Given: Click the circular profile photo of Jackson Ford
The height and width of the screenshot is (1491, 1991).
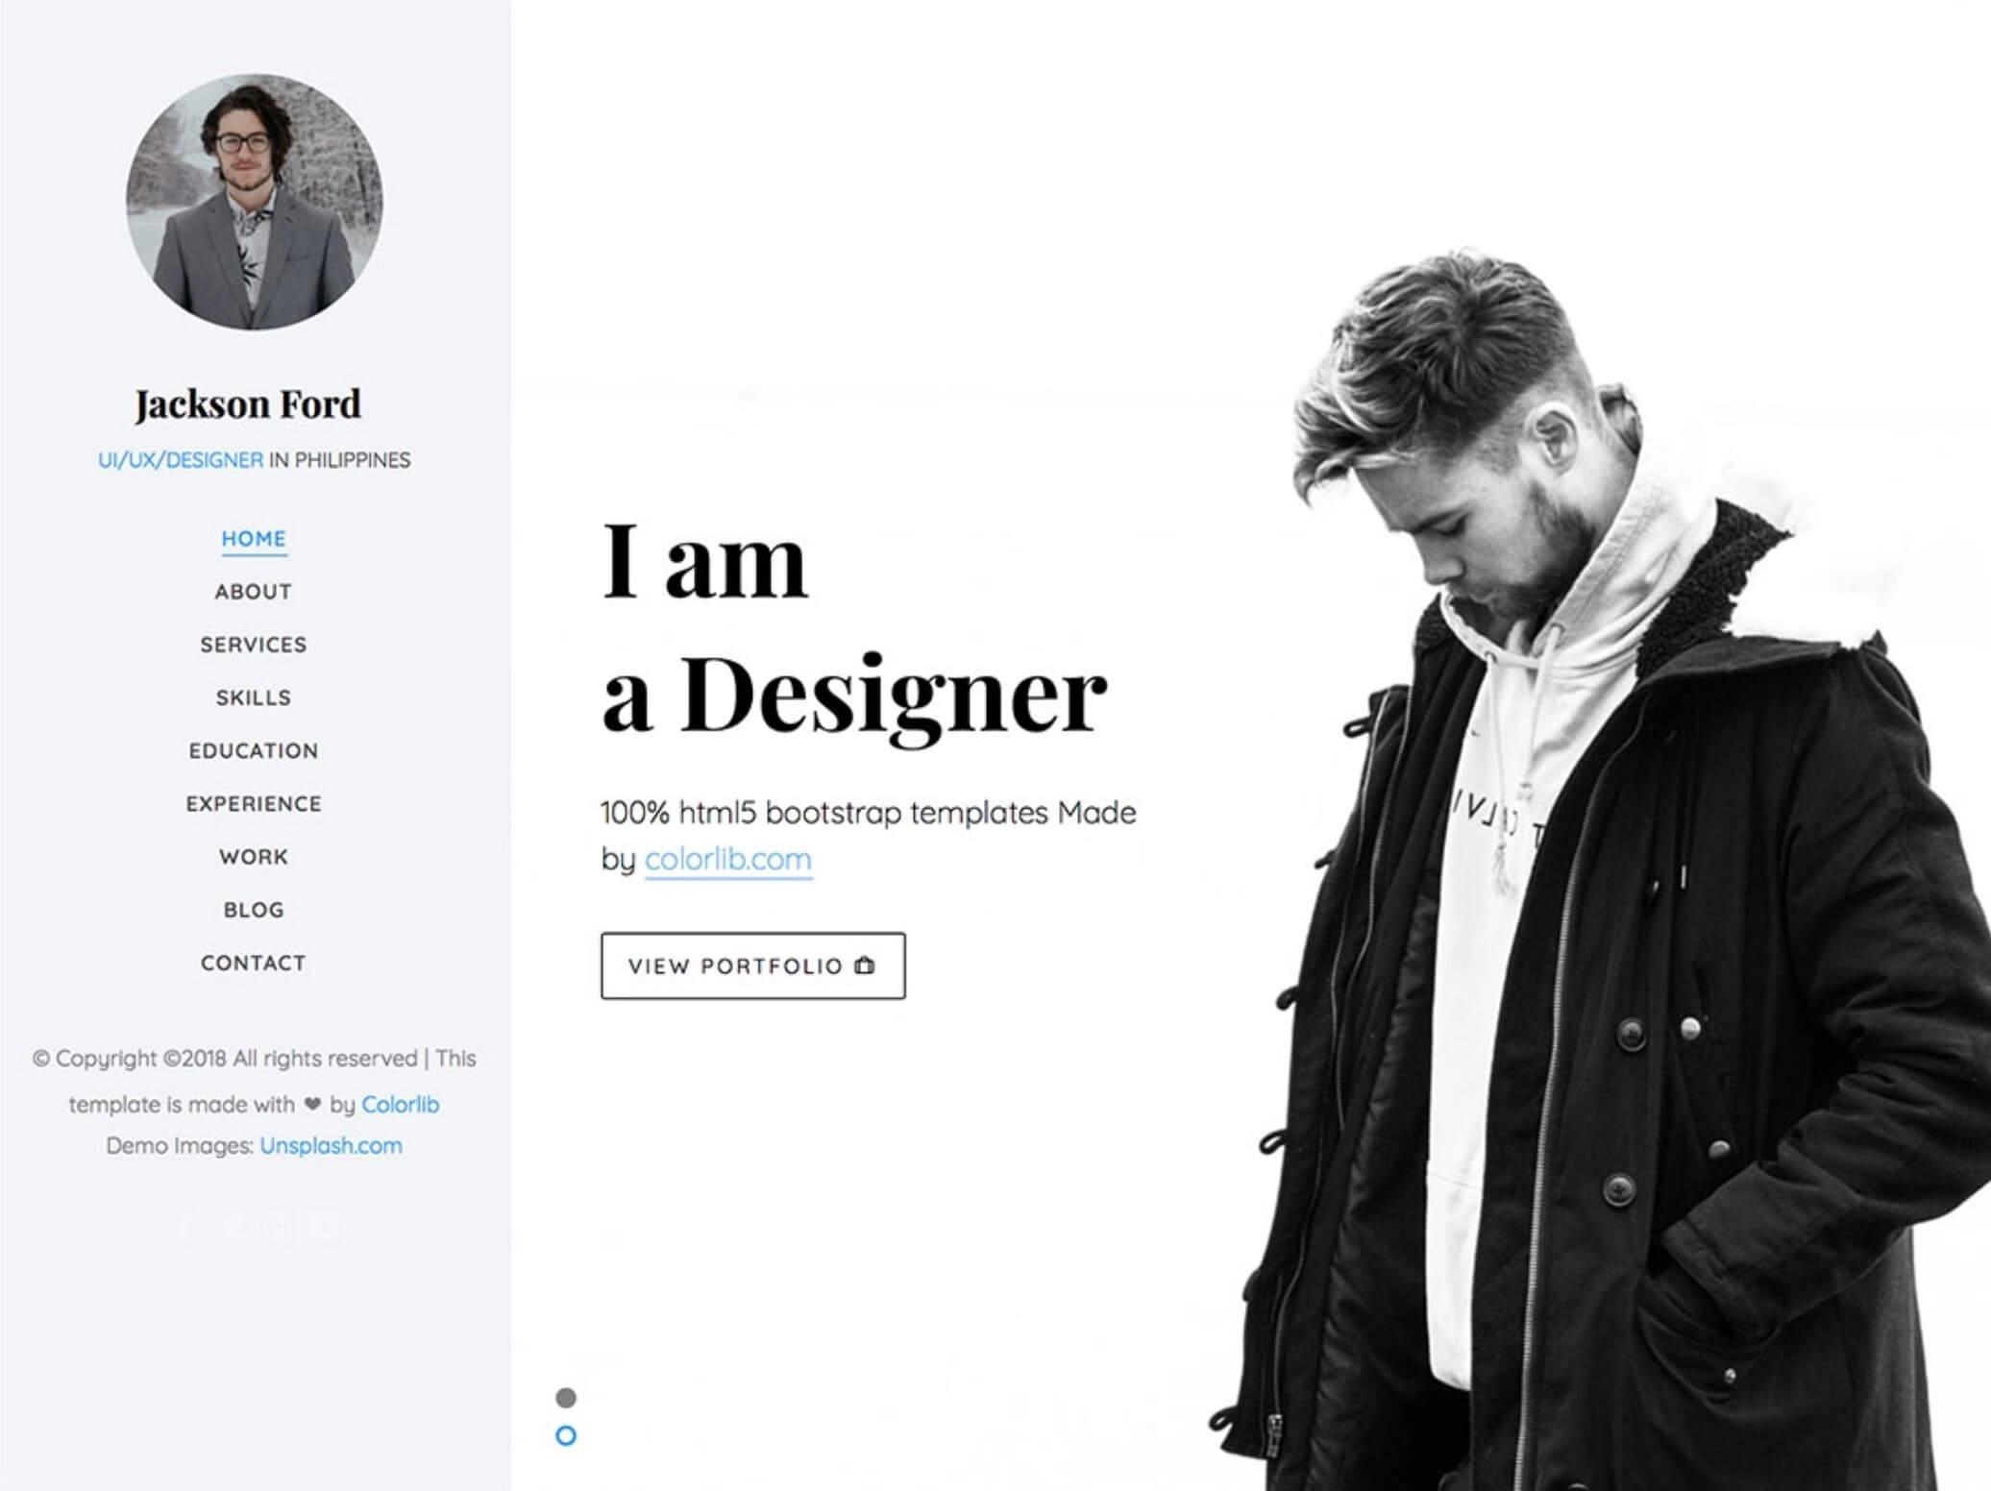Looking at the screenshot, I should coord(255,202).
